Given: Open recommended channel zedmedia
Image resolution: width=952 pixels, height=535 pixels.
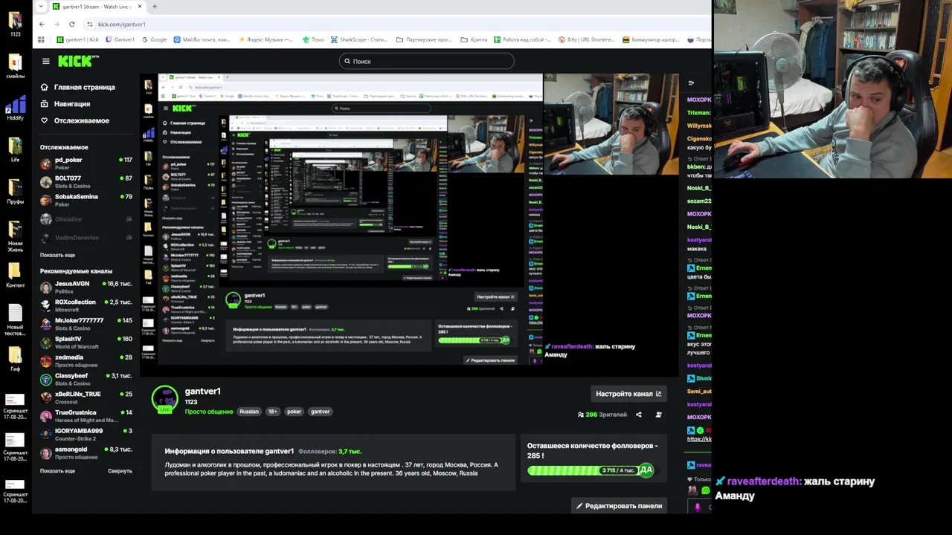Looking at the screenshot, I should 86,360.
